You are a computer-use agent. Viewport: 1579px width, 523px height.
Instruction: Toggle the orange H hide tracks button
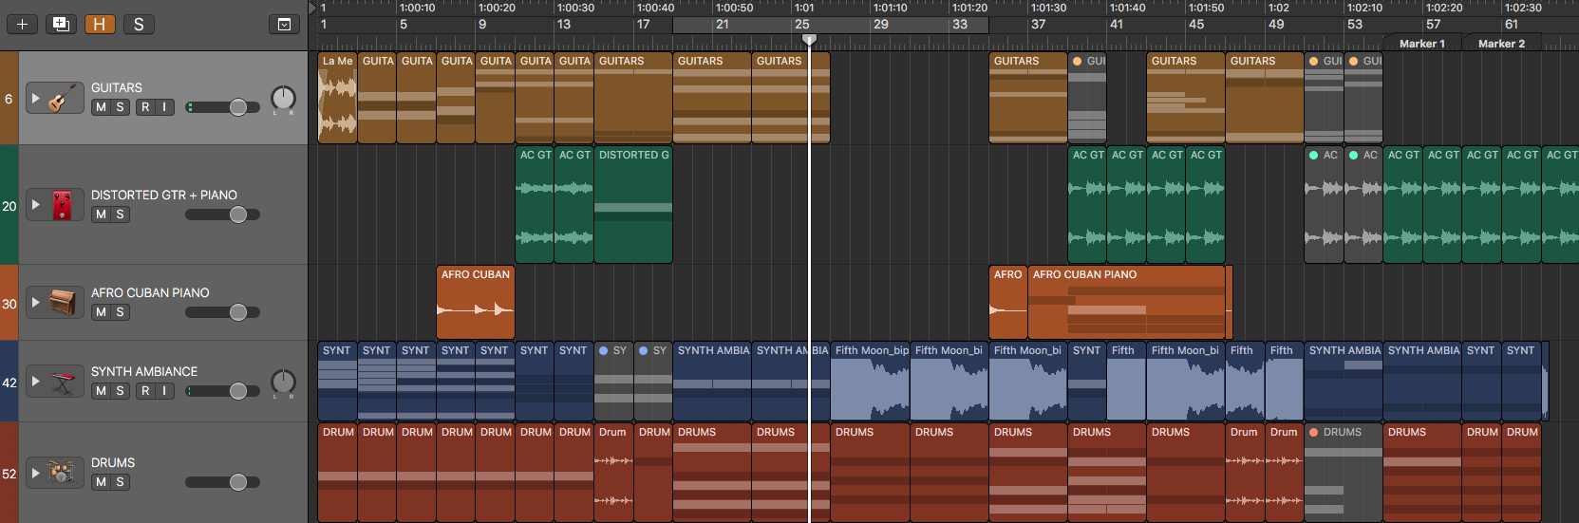100,24
